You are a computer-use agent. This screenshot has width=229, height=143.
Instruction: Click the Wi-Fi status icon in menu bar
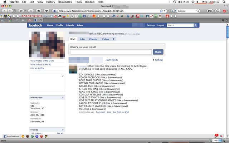[x=193, y=2]
